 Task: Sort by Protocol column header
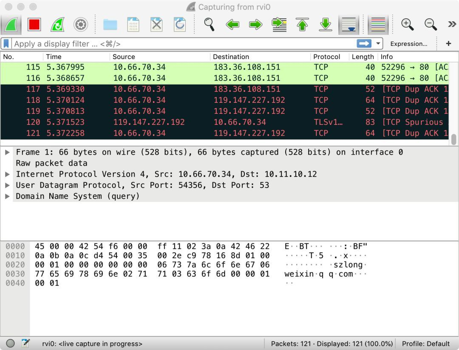330,57
